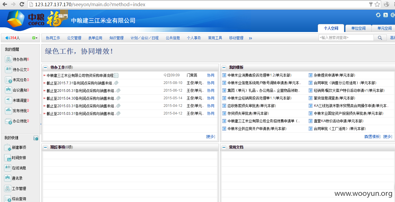This screenshot has height=202, width=395.
Task: Open the 发布待批 chart icon
Action: (x=8, y=111)
